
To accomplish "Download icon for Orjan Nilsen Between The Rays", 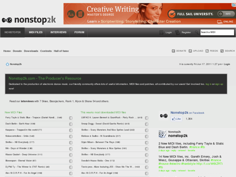I will [147, 143].
